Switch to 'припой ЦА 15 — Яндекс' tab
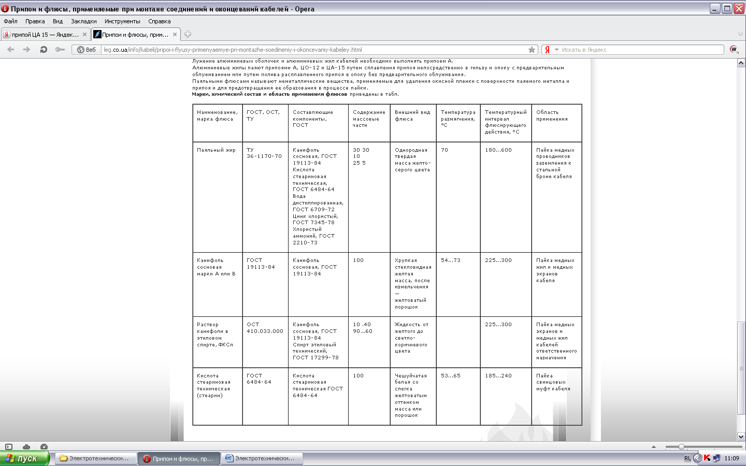The image size is (746, 466). pyautogui.click(x=45, y=35)
